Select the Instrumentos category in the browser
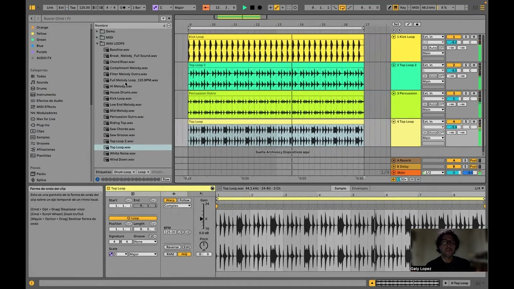Image resolution: width=514 pixels, height=289 pixels. pos(46,94)
